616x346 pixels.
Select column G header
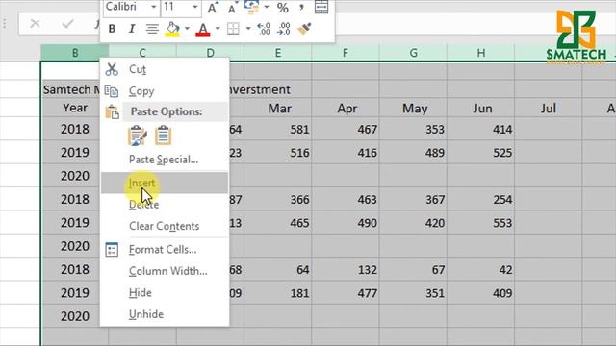point(413,53)
